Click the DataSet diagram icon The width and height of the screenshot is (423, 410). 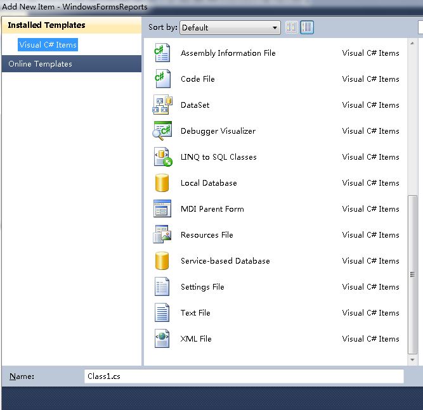162,105
